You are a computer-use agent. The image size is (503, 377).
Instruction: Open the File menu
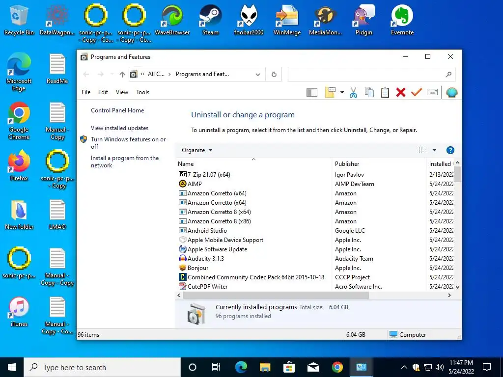86,92
